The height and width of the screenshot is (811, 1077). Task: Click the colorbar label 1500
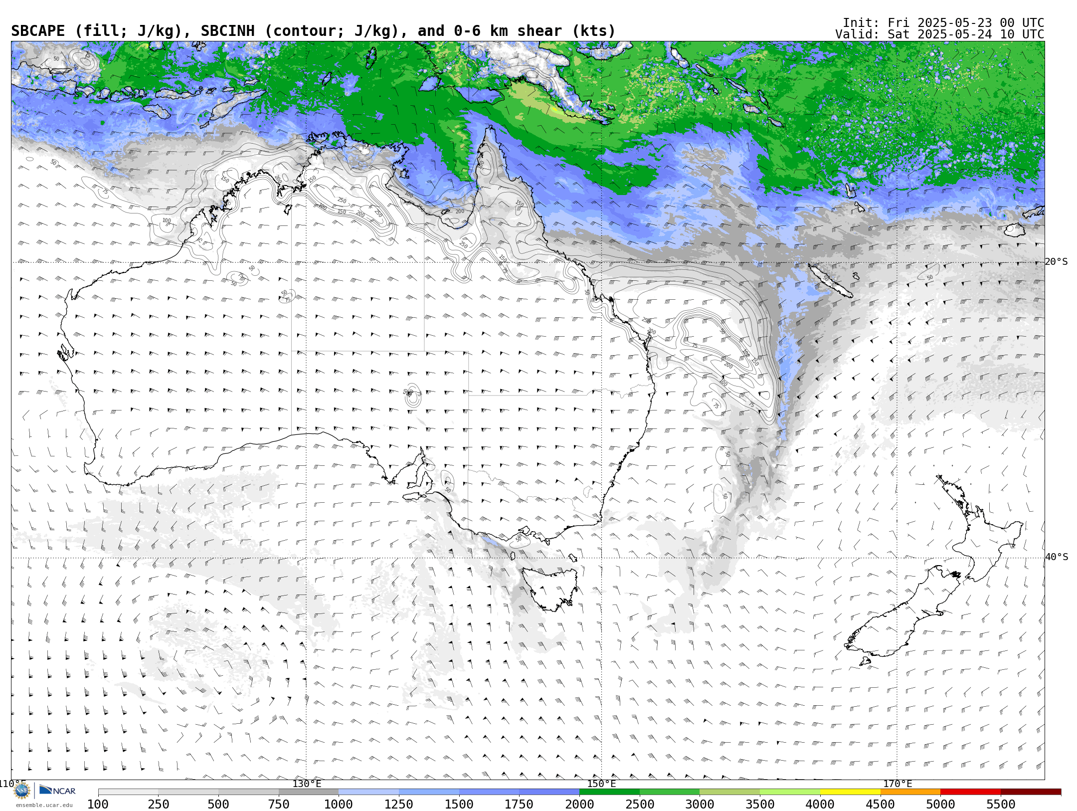[459, 805]
